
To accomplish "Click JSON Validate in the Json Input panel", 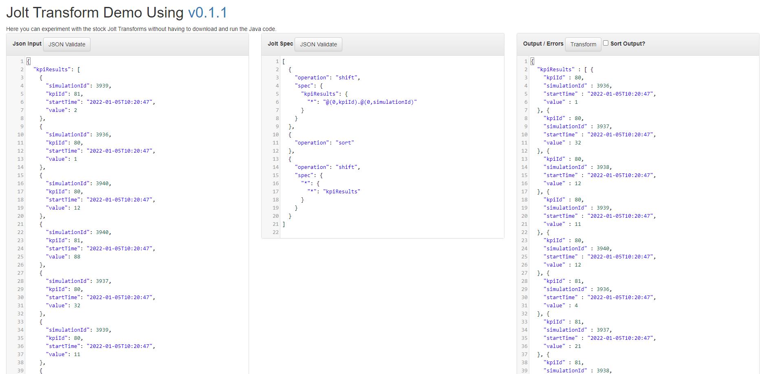I will point(67,44).
